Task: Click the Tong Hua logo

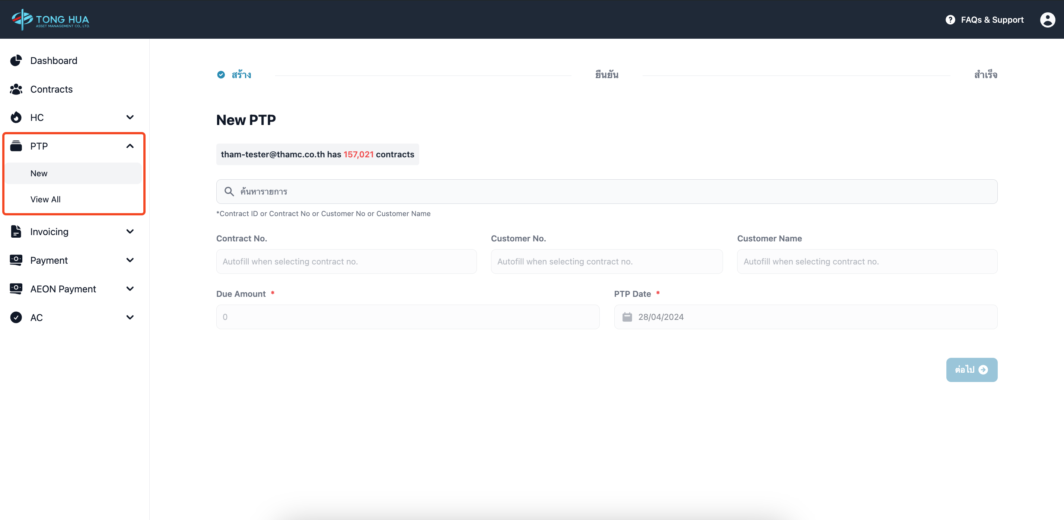Action: click(51, 19)
